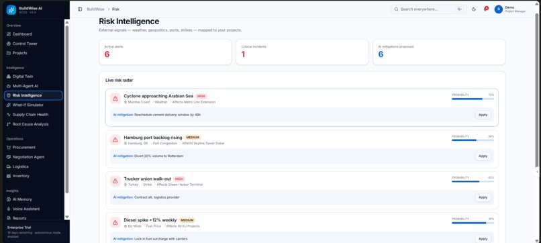This screenshot has height=243, width=541.
Task: Click the What-If Simulator icon
Action: (x=9, y=105)
